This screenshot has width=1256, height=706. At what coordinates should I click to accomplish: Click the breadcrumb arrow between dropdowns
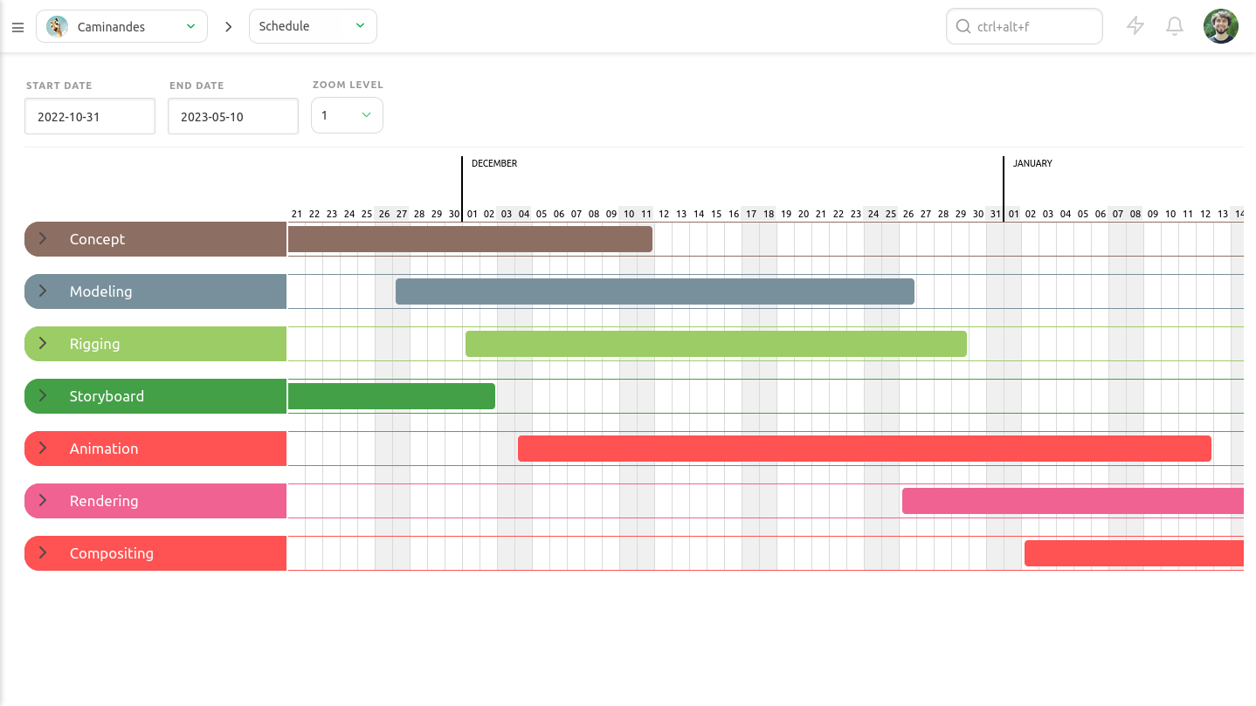(229, 27)
